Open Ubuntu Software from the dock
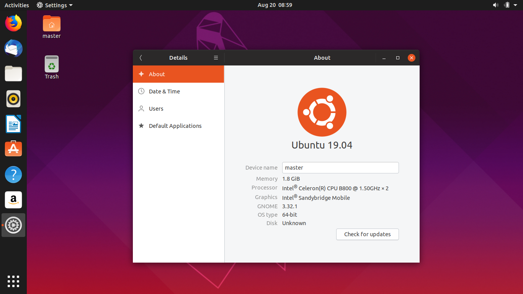 (13, 149)
